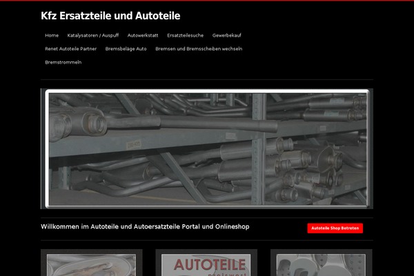Open Renet Autoteile Partner page
414x276 pixels.
point(71,49)
